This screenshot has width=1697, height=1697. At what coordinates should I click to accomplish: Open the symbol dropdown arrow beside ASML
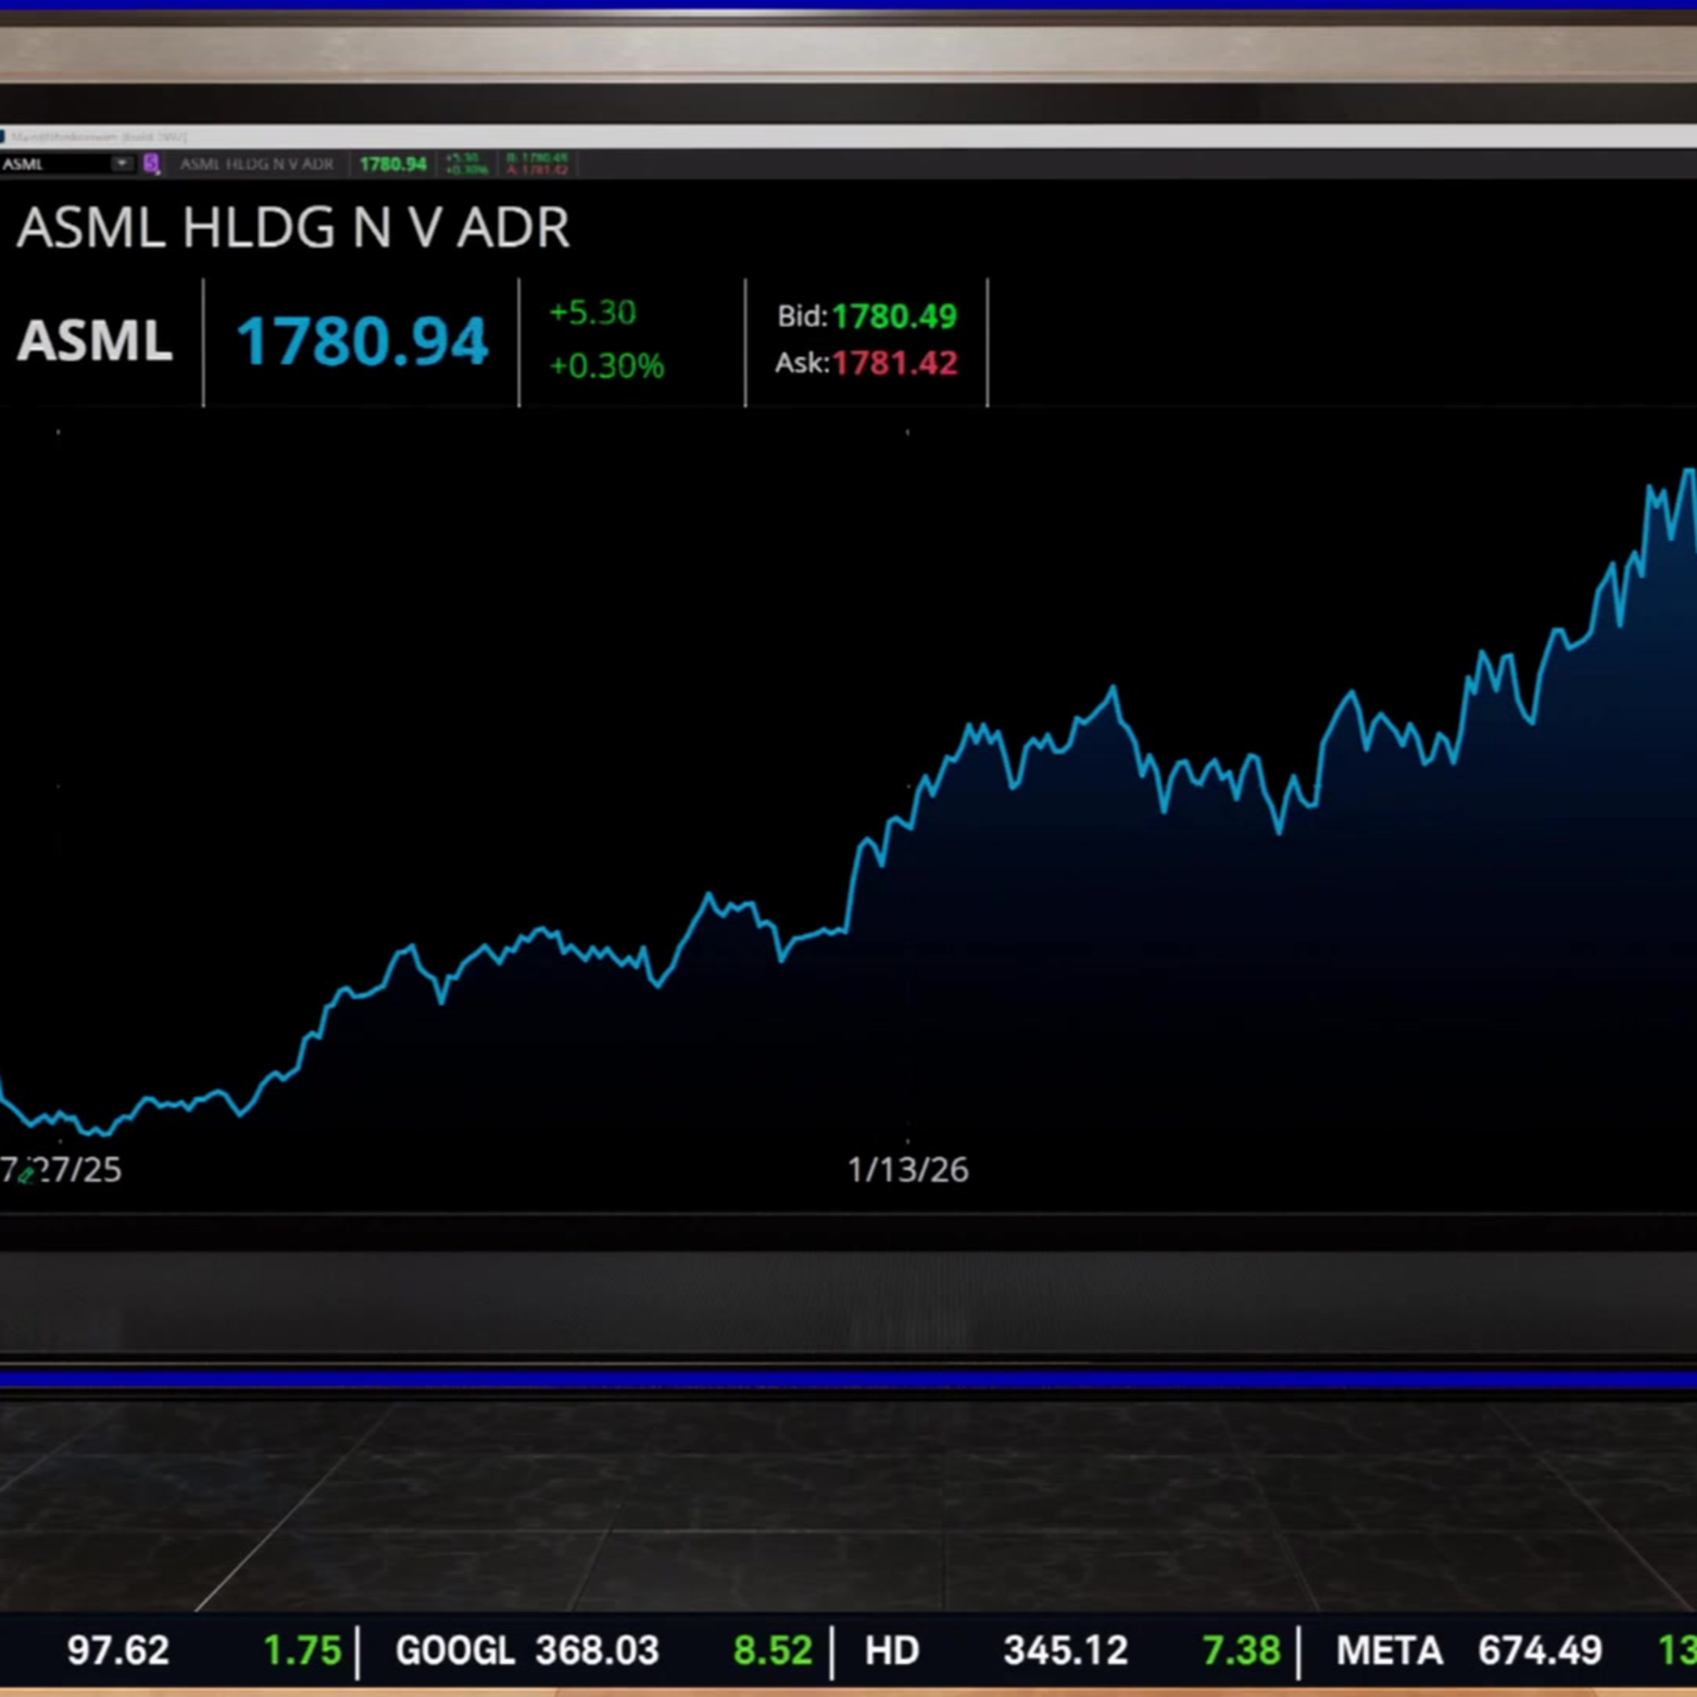tap(121, 163)
